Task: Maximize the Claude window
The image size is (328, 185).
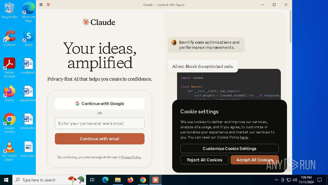Action: tap(274, 5)
